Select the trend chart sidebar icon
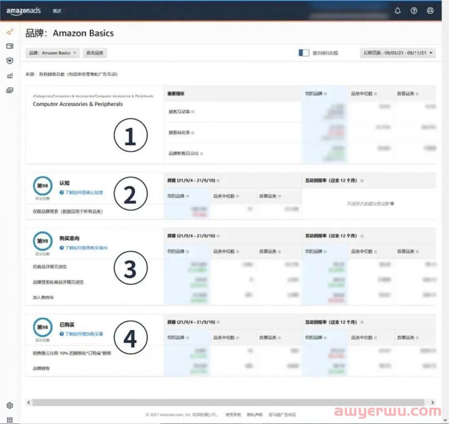 (10, 31)
